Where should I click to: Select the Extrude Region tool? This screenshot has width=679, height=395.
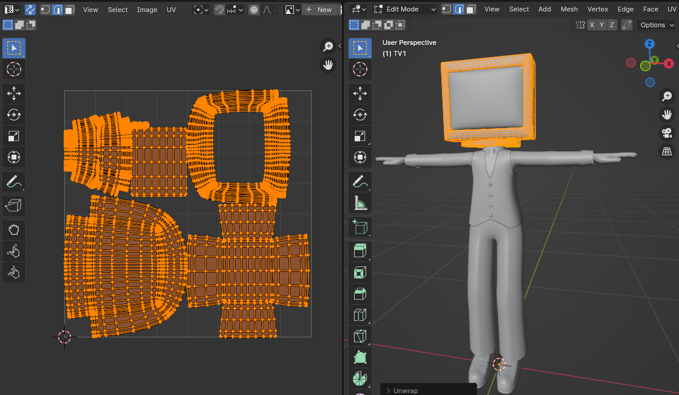coord(360,251)
